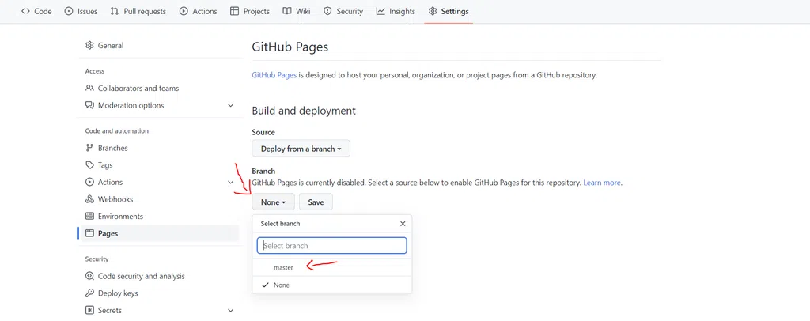Click the Code angle-brackets icon

25,11
